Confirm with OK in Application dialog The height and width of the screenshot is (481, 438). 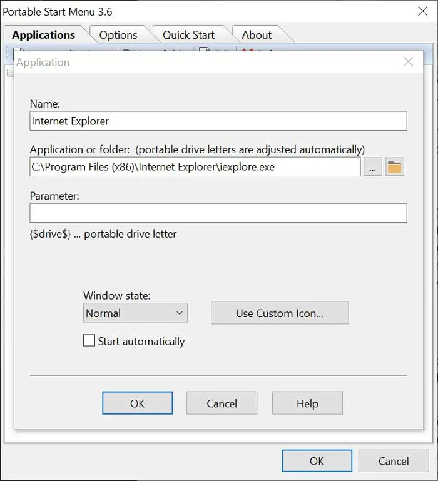point(137,403)
